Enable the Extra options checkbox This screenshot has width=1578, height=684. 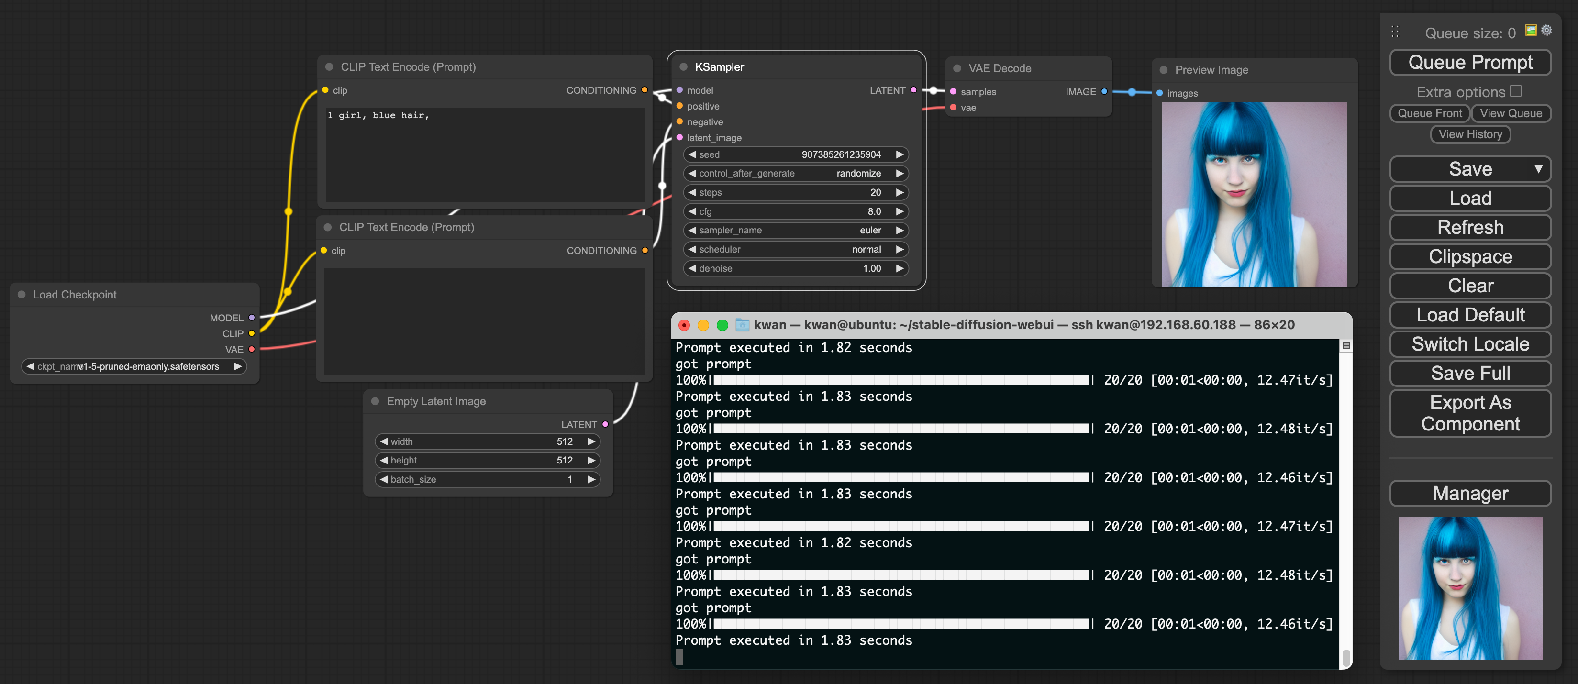click(1516, 90)
